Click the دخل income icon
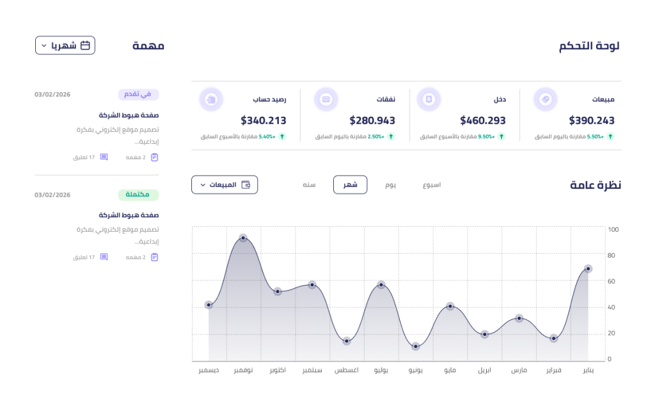Image resolution: width=655 pixels, height=410 pixels. [x=429, y=100]
